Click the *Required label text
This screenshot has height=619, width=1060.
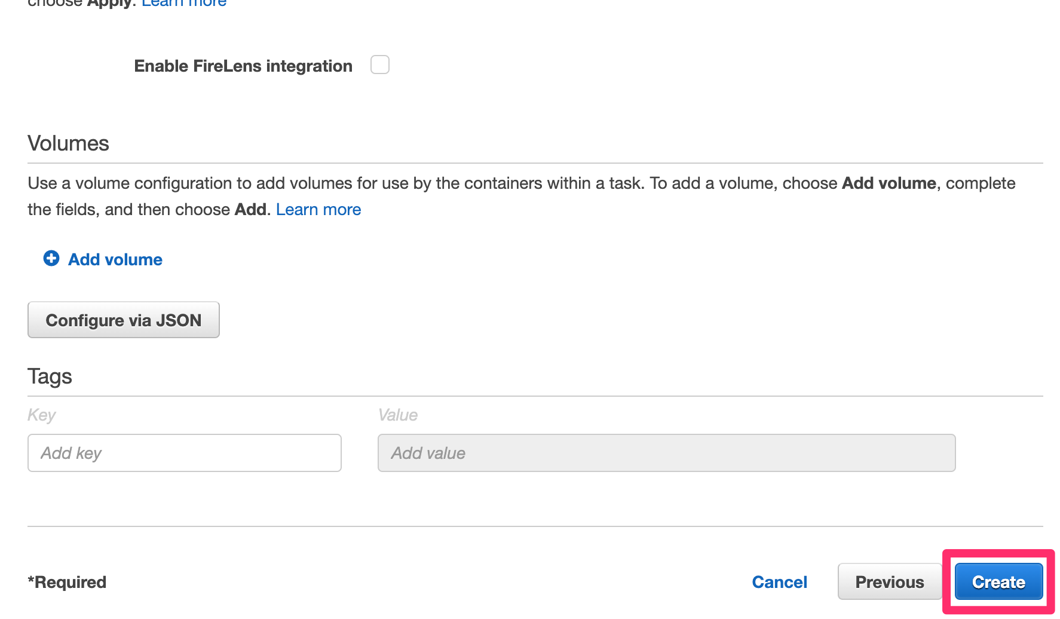(x=66, y=581)
